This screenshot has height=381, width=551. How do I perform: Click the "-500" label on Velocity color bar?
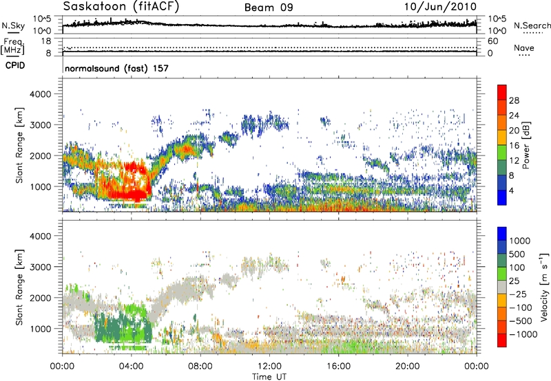pos(521,320)
